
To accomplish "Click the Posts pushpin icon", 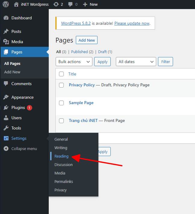I will click(x=6, y=31).
